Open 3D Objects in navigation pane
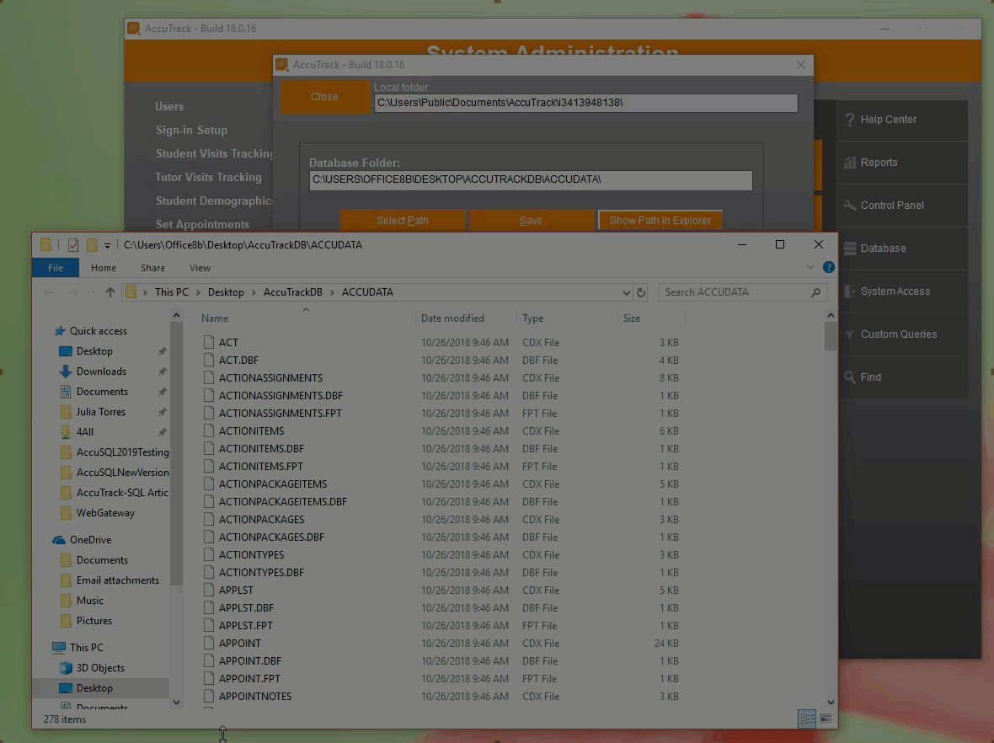 (100, 668)
